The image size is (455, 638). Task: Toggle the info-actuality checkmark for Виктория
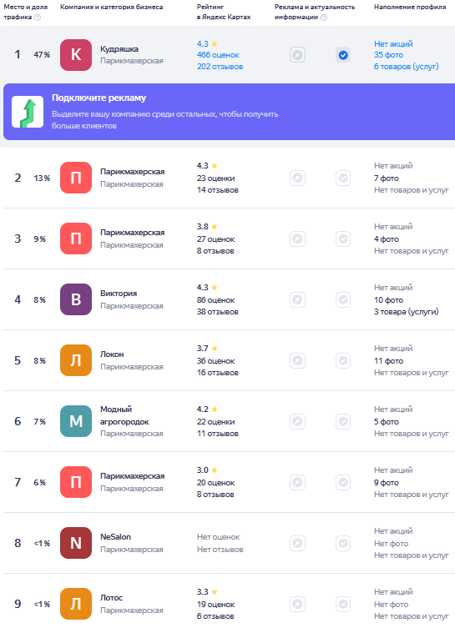343,299
